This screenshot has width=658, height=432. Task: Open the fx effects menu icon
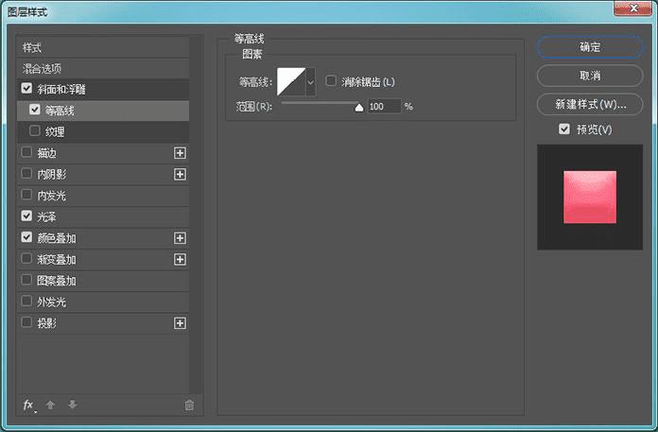28,405
